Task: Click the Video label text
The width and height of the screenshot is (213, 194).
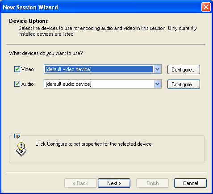Action: [x=28, y=69]
